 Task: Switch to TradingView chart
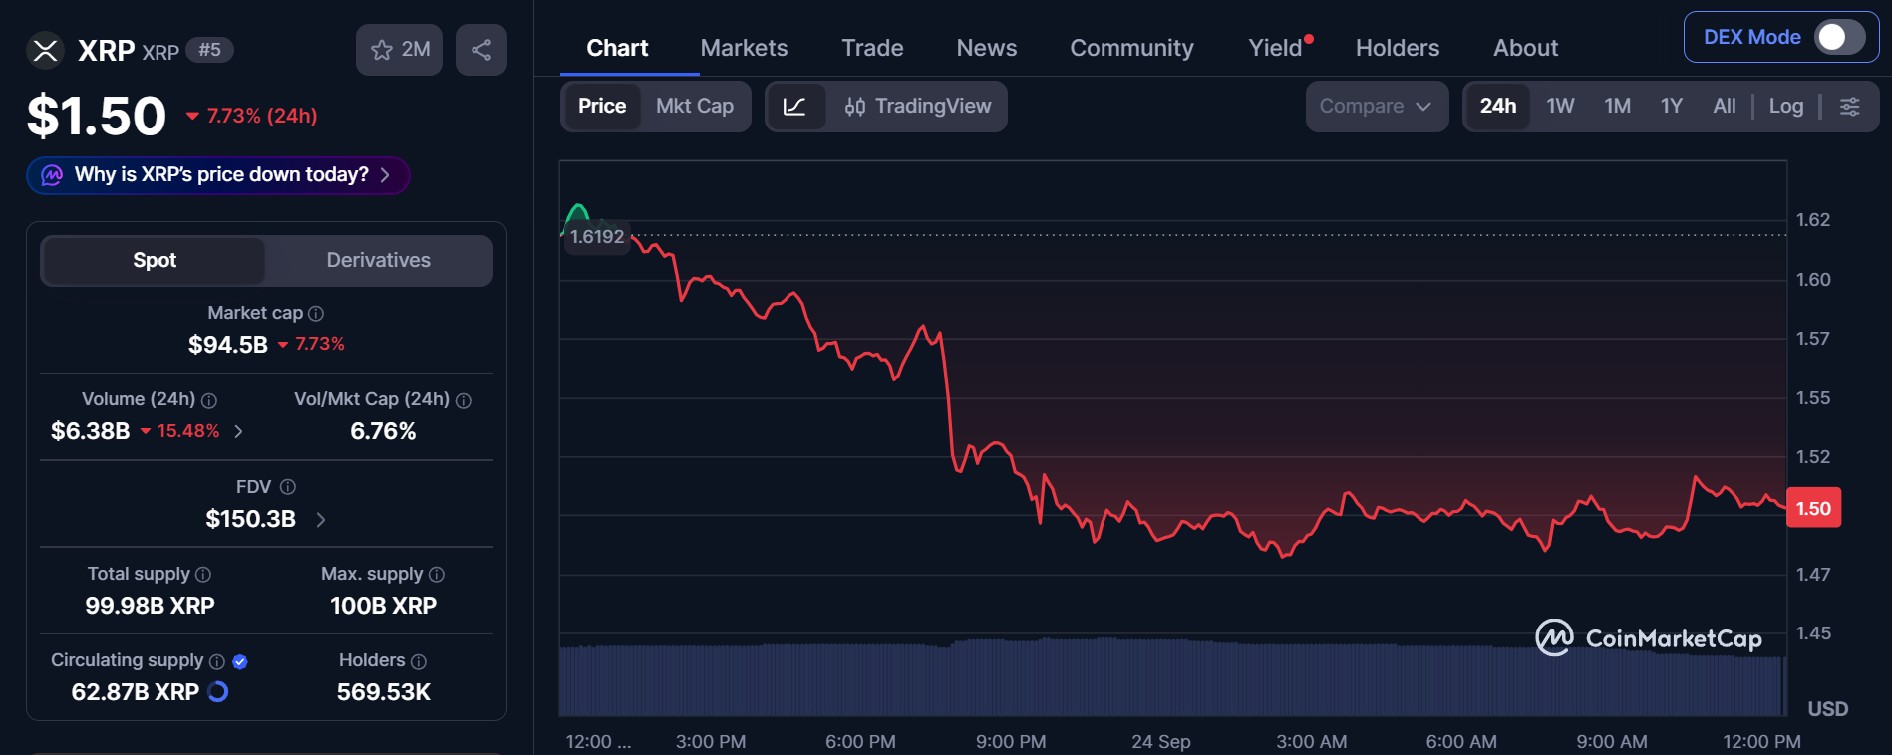(918, 107)
